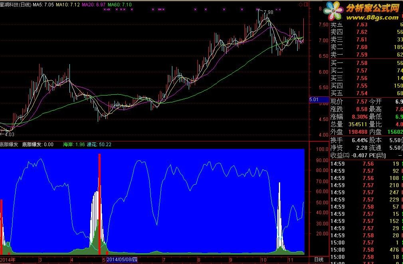Open the 日线 period selector at bottom

pyautogui.click(x=319, y=260)
